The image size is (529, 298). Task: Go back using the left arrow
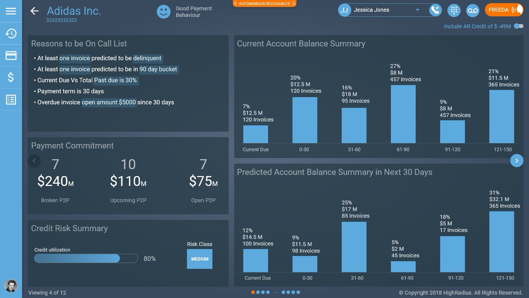pyautogui.click(x=34, y=11)
